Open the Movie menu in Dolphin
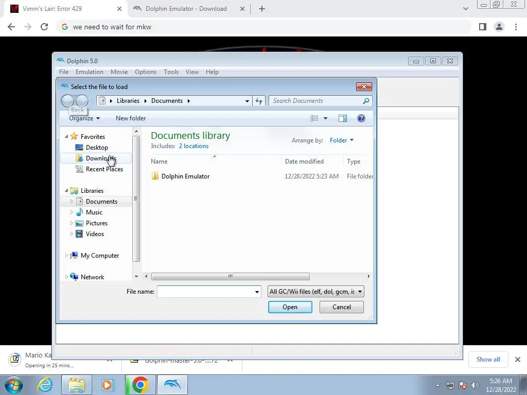527x395 pixels. tap(119, 72)
